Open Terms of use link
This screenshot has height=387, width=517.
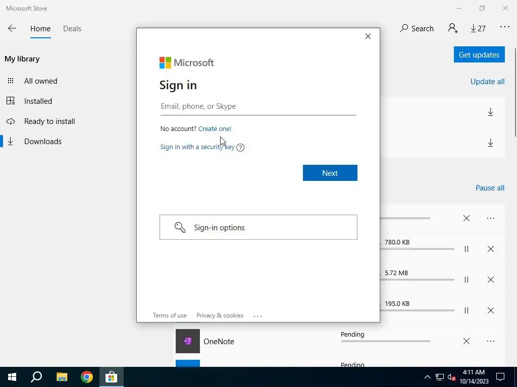pyautogui.click(x=170, y=315)
